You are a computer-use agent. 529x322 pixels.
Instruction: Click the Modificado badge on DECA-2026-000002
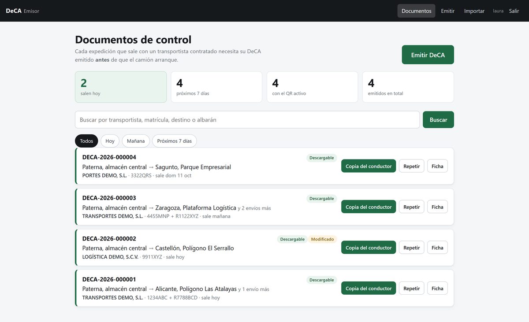point(323,239)
